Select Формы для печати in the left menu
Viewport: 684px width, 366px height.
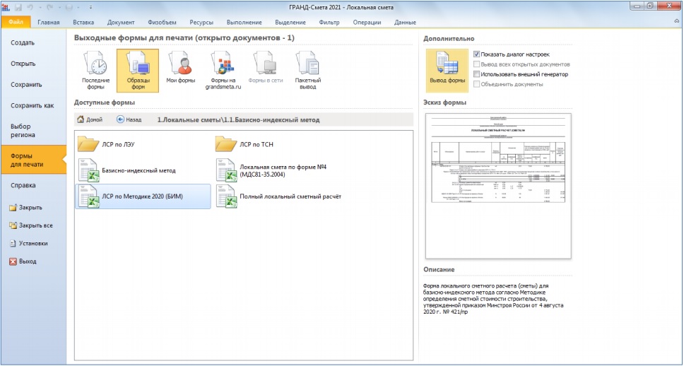tap(33, 160)
